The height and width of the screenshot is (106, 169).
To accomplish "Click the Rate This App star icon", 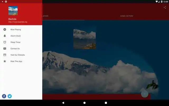I will 5,61.
